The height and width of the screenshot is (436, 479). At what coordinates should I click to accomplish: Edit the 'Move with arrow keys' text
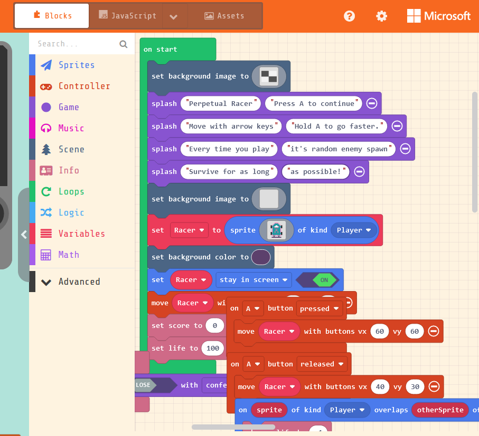click(231, 126)
